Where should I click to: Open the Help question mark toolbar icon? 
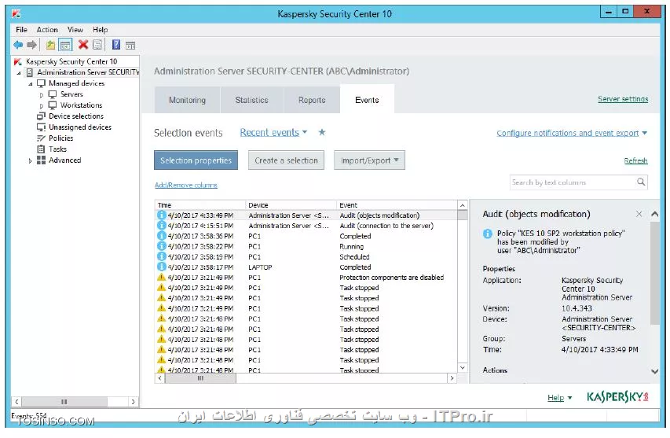pyautogui.click(x=115, y=45)
